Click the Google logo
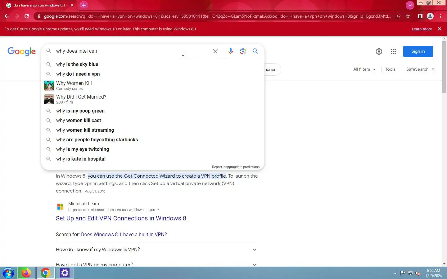 pos(22,51)
